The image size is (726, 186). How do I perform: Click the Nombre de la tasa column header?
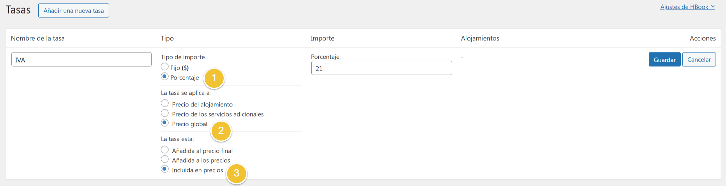(x=38, y=38)
